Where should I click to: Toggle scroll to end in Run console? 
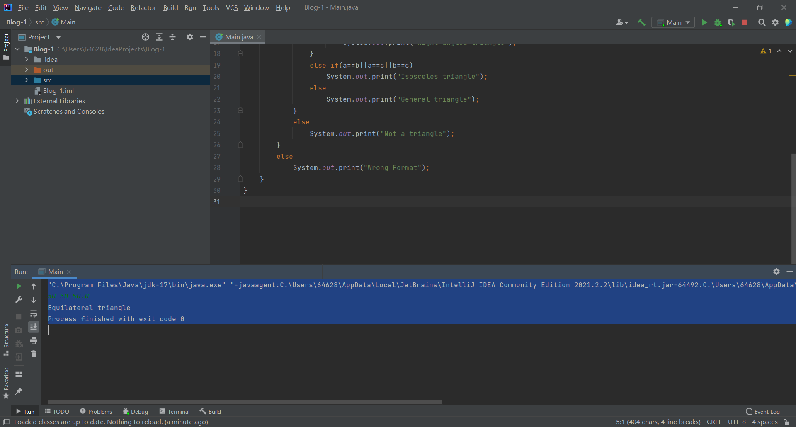[34, 327]
